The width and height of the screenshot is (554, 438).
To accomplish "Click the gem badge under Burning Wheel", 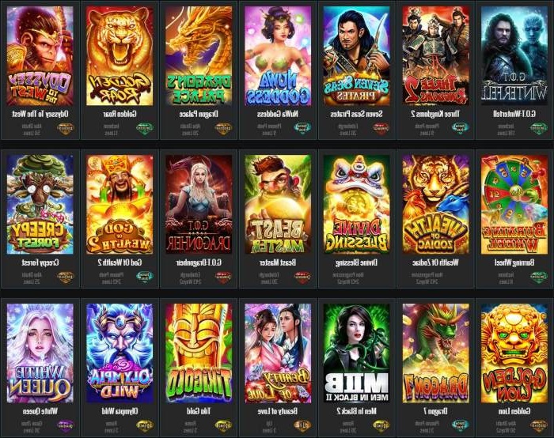I will (x=538, y=277).
